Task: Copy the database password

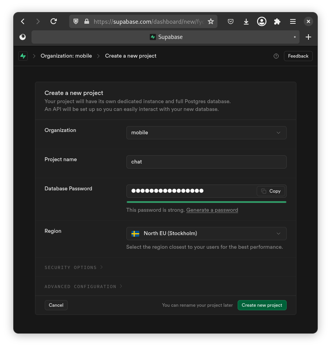Action: 271,191
